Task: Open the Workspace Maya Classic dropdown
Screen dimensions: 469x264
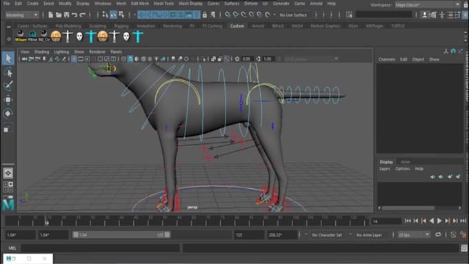Action: pyautogui.click(x=428, y=5)
